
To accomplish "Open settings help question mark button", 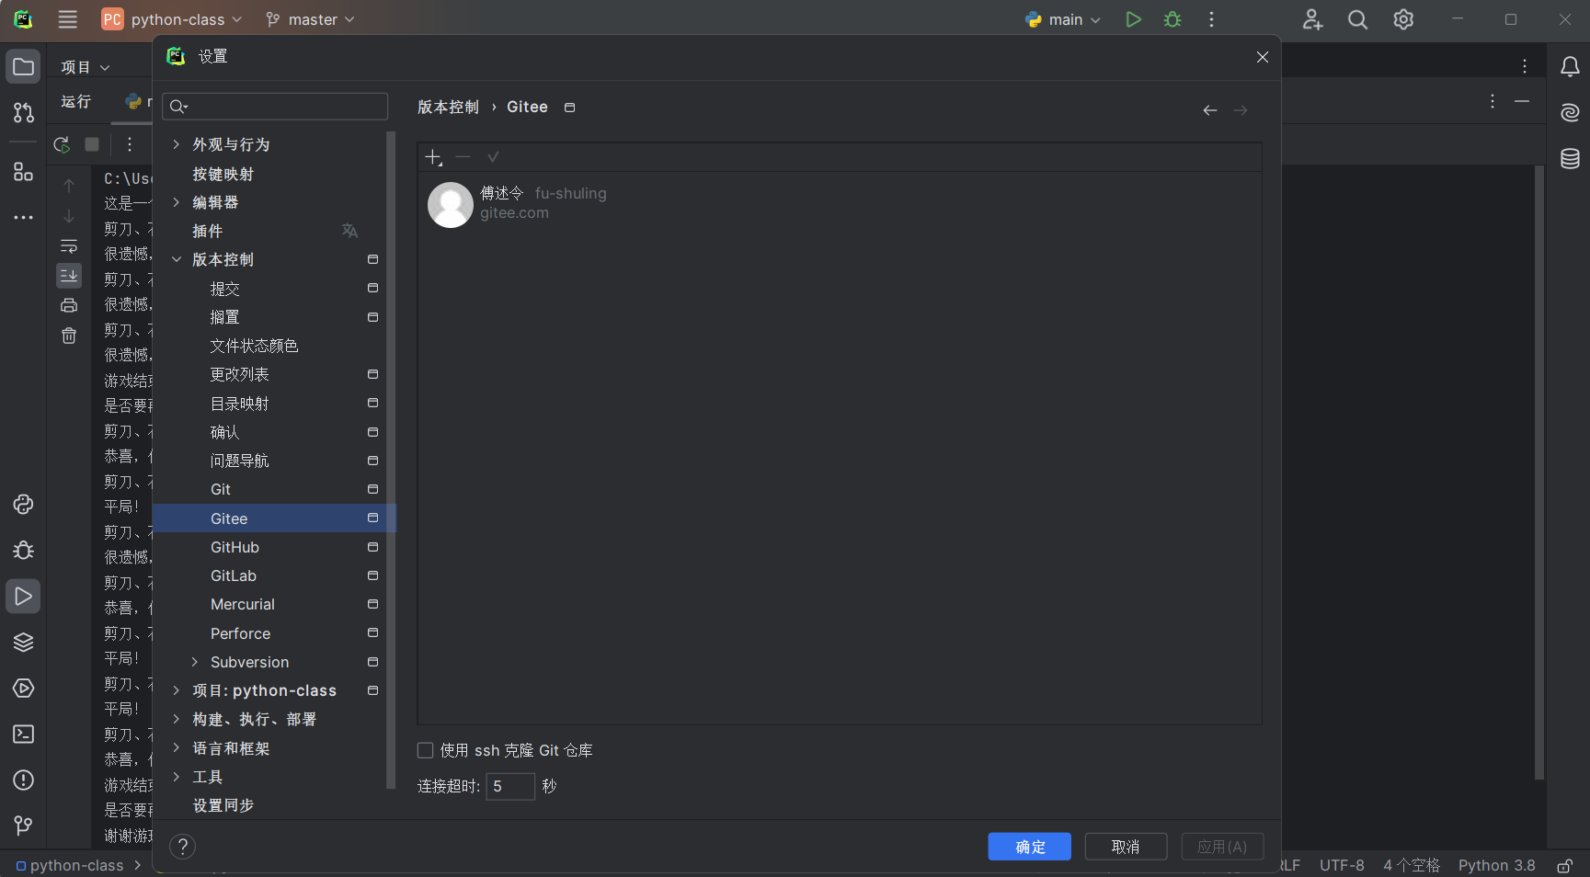I will tap(183, 847).
